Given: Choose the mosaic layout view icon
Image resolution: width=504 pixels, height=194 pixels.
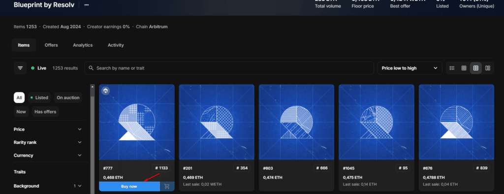Looking at the screenshot, I should pyautogui.click(x=488, y=68).
